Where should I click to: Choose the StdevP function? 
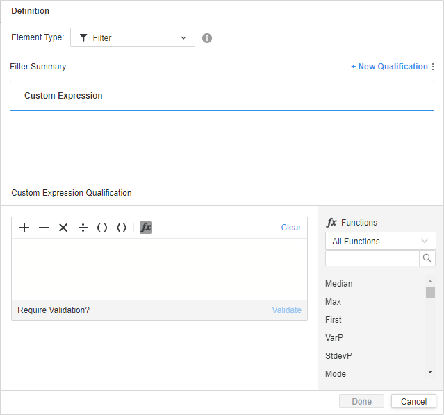339,356
